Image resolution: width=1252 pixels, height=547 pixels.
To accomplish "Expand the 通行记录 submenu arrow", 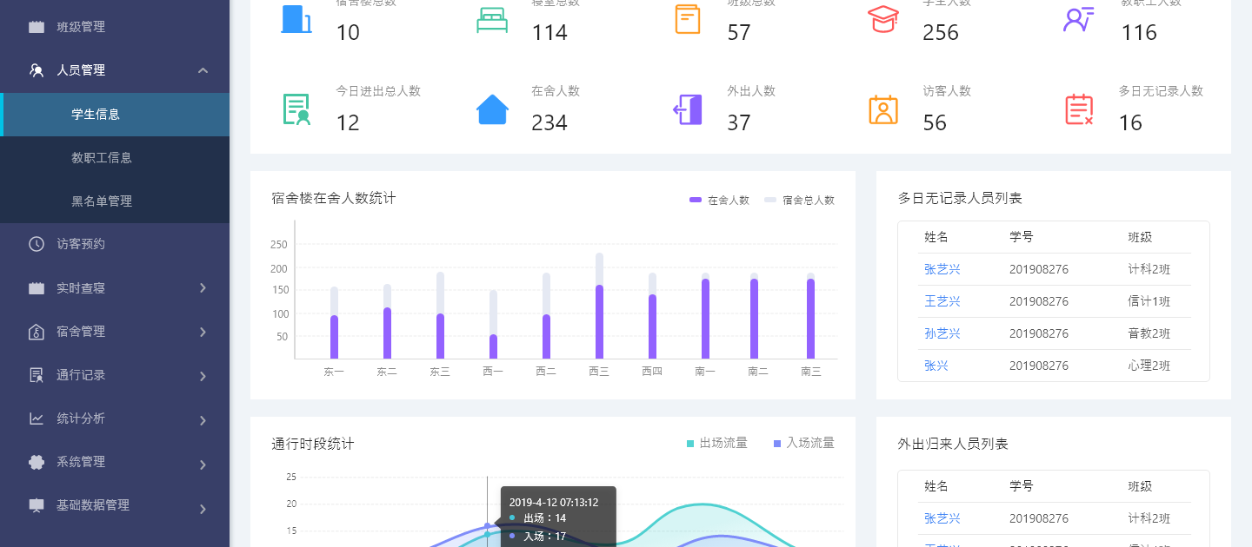I will (x=203, y=376).
